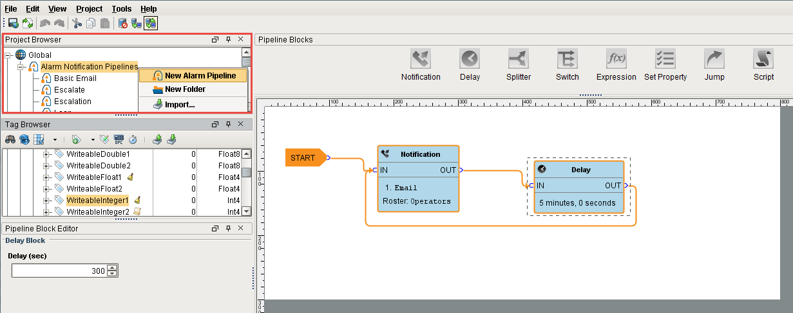Collapse the Alarm Notification Pipelines node
This screenshot has width=793, height=313.
coord(21,67)
